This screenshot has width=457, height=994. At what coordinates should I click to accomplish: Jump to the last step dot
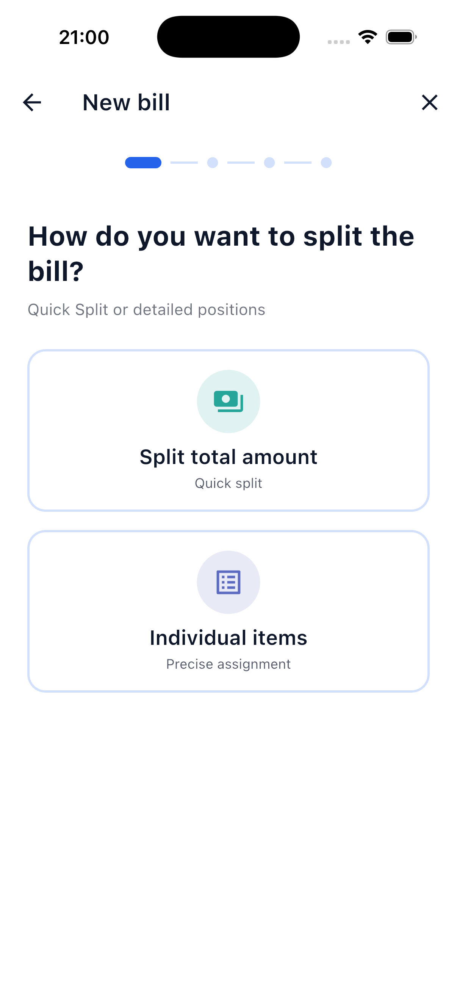click(326, 163)
